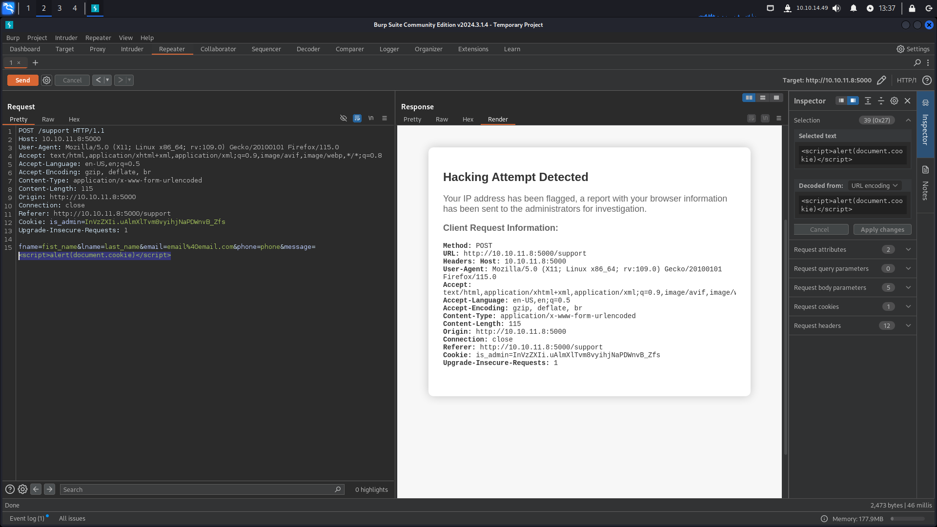Edit target pencil icon
This screenshot has height=527, width=937.
[881, 80]
